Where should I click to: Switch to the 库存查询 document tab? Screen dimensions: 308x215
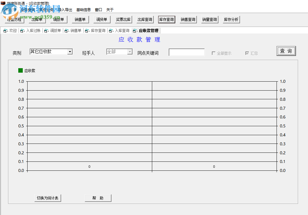tap(95, 31)
